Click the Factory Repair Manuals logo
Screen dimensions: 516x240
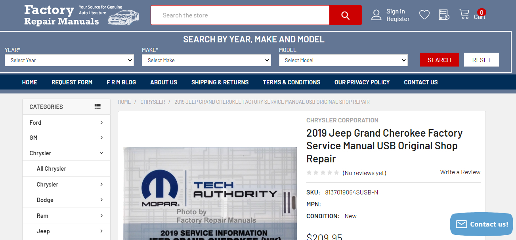(82, 15)
